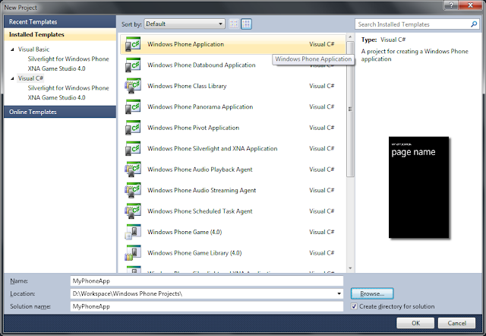
Task: Click the Audio Streaming Agent icon
Action: point(133,190)
